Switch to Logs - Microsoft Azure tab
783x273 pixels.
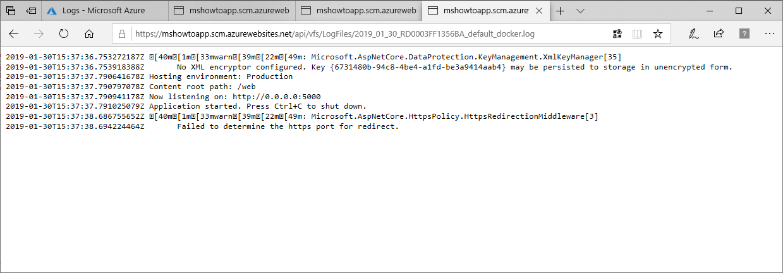point(104,11)
